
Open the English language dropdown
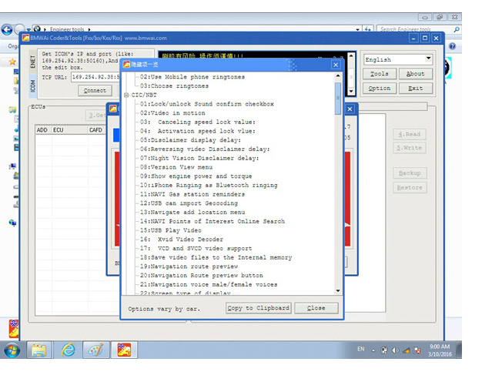pyautogui.click(x=427, y=59)
